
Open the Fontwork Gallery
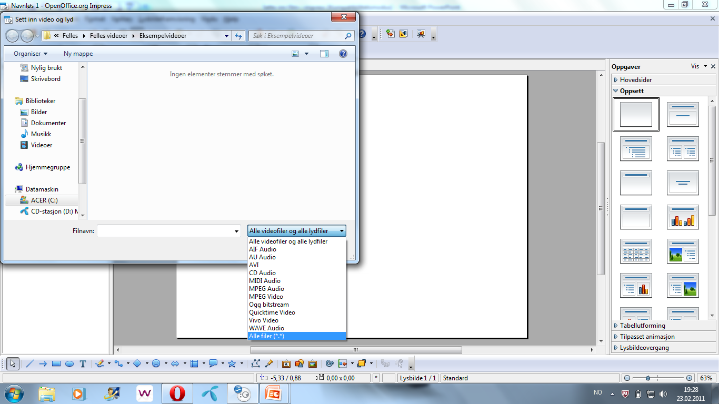tap(286, 363)
